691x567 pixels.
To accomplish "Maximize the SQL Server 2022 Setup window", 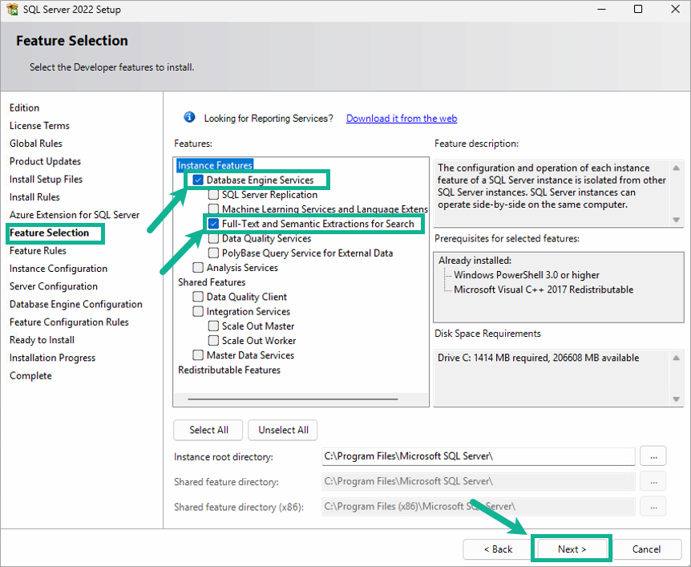I will click(x=637, y=9).
